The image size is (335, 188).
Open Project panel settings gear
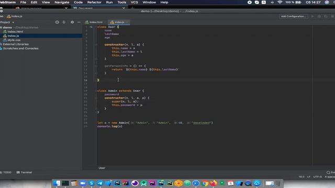tap(72, 22)
